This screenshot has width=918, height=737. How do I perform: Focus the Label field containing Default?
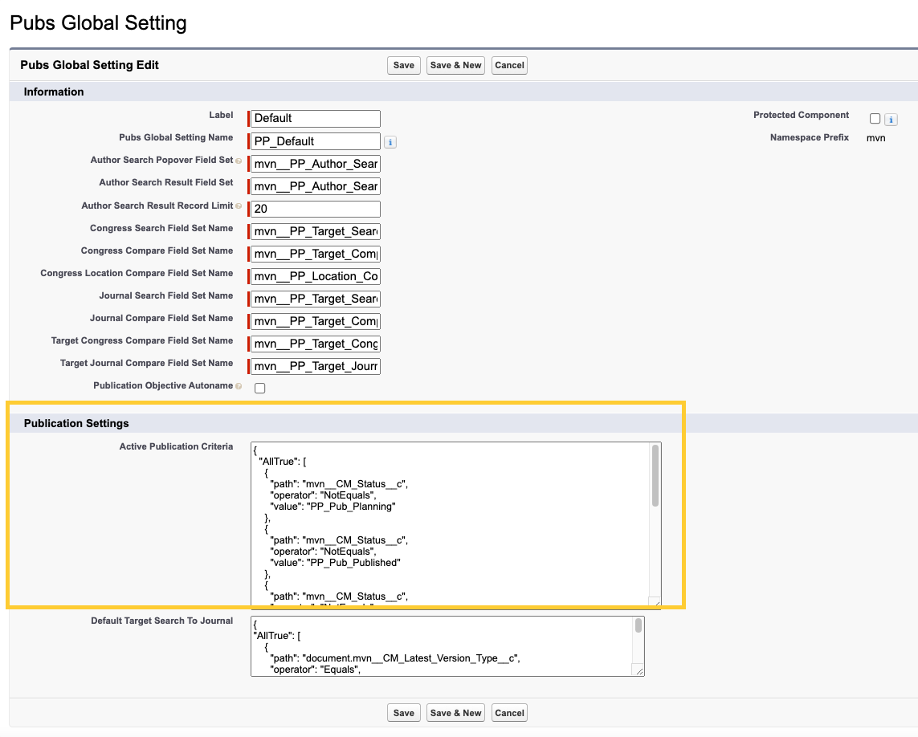point(315,119)
